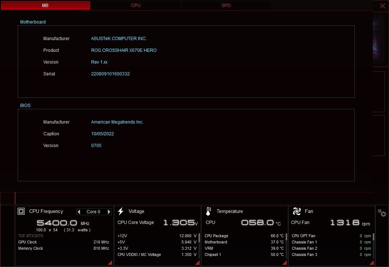Click the Chassis Fan 2 row
Screen dimensions: 389x267
click(x=331, y=248)
